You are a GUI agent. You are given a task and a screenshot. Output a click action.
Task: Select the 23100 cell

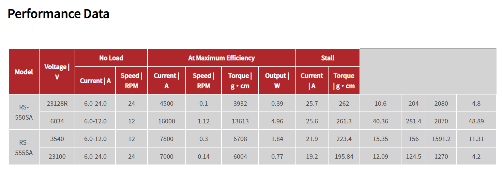click(57, 157)
